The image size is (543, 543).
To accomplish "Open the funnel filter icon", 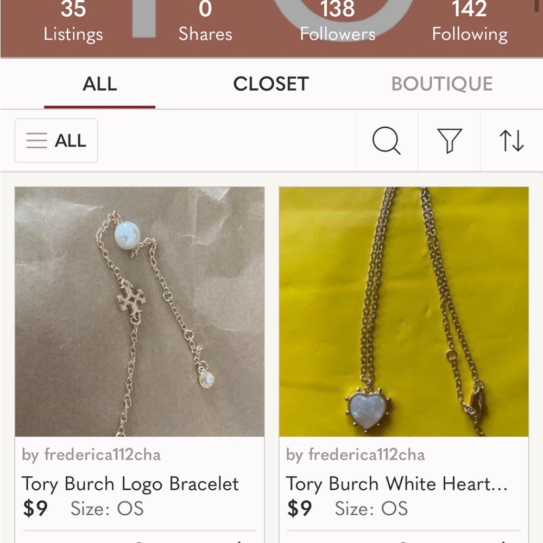I will [x=449, y=141].
